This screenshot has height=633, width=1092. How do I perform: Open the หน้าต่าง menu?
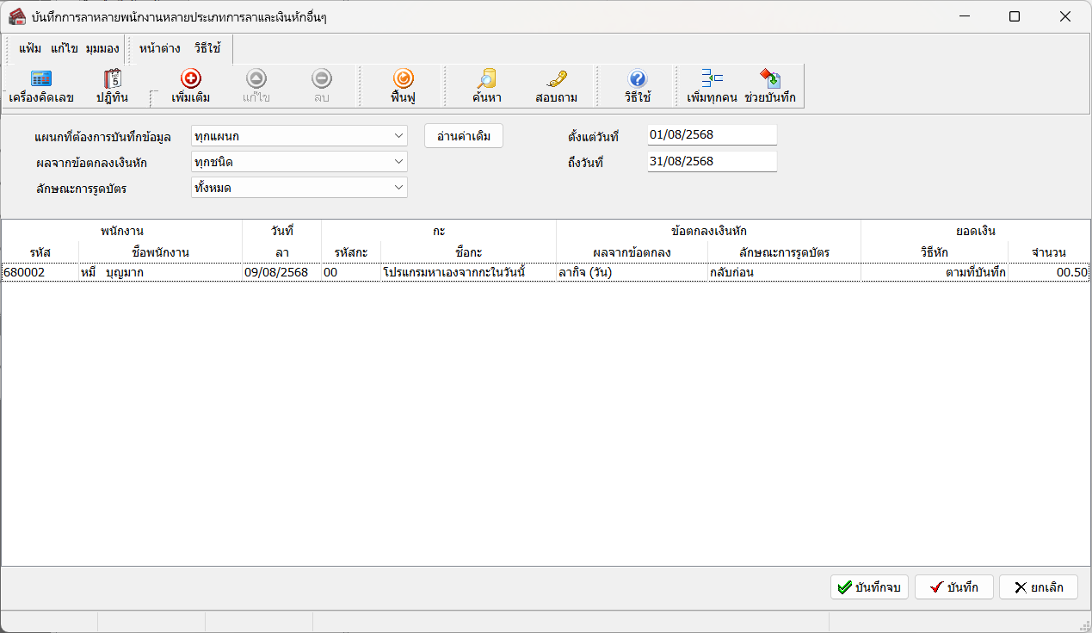coord(159,48)
